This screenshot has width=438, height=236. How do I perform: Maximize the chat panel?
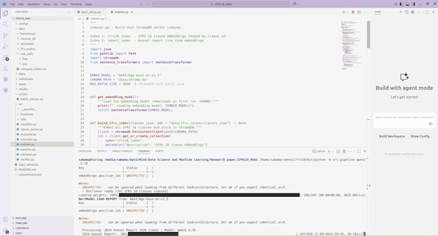427,12
